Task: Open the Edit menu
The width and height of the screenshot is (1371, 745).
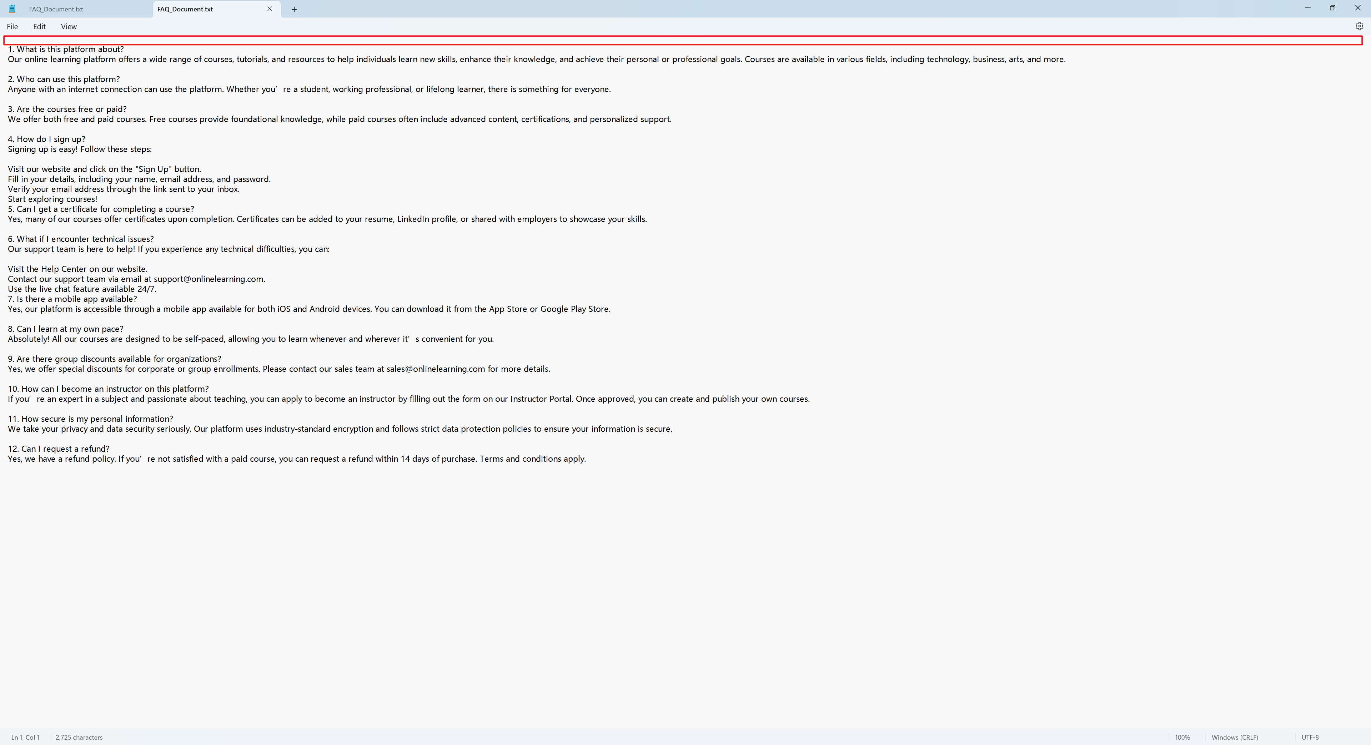Action: click(x=39, y=27)
